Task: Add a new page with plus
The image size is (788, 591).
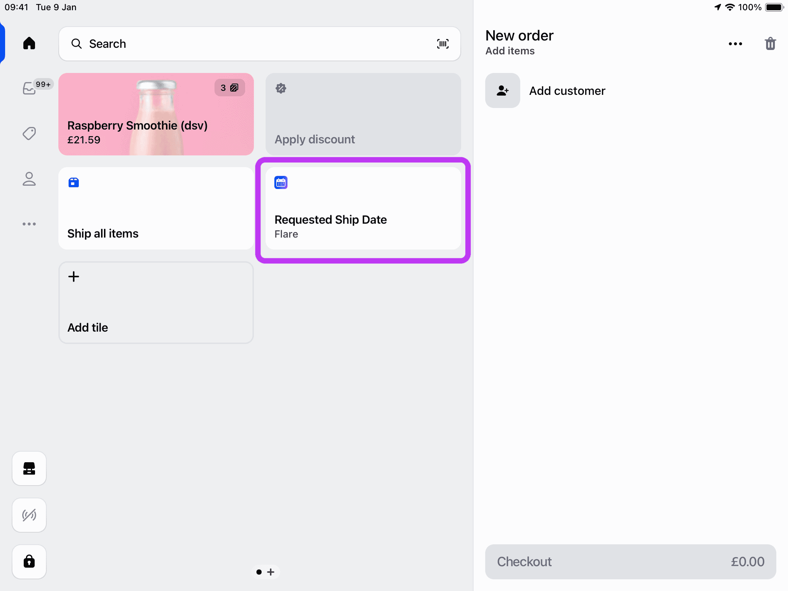Action: [271, 572]
